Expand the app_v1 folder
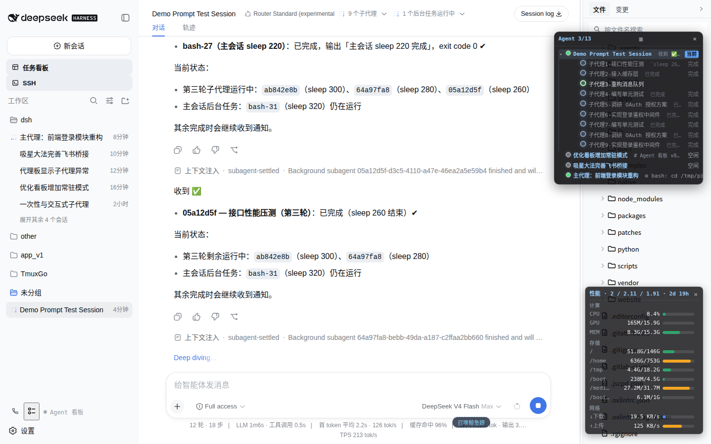The height and width of the screenshot is (444, 711). point(69,255)
